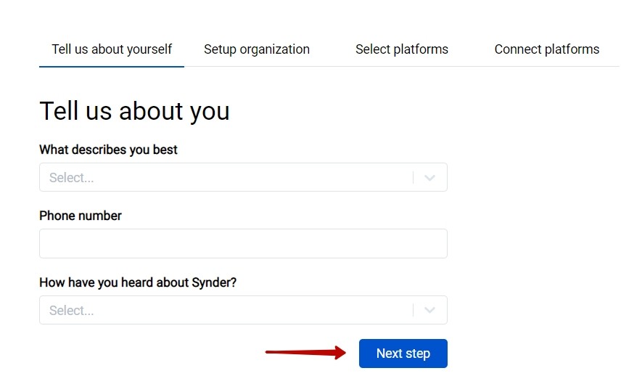Screen dimensions: 621x384
Task: Click the blue underline beneath the active tab
Action: pyautogui.click(x=112, y=67)
